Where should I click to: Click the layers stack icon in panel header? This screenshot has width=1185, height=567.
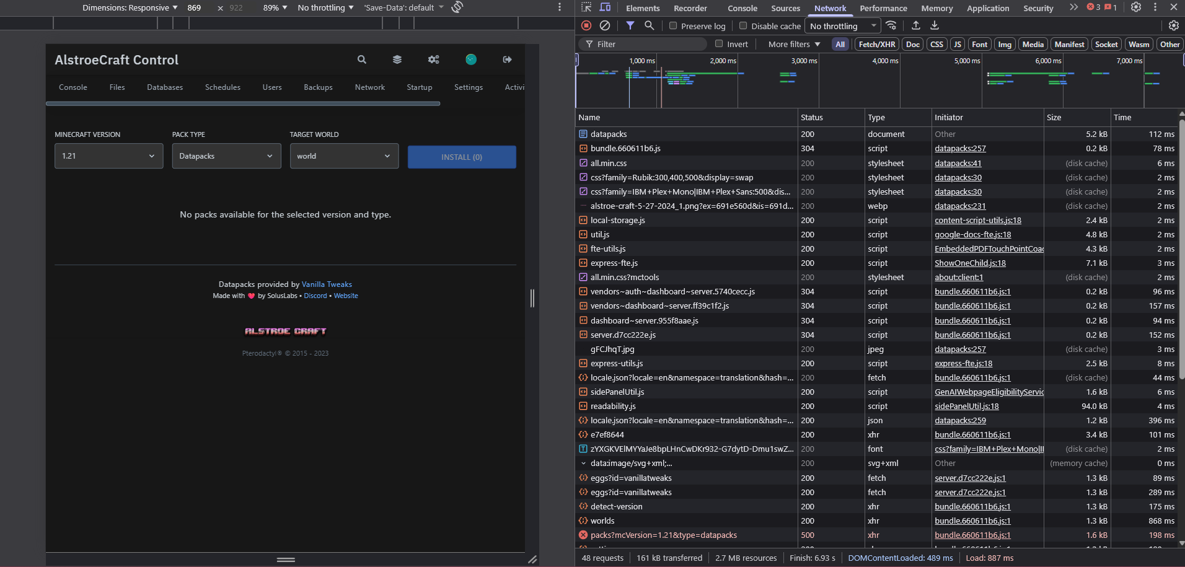pos(397,59)
